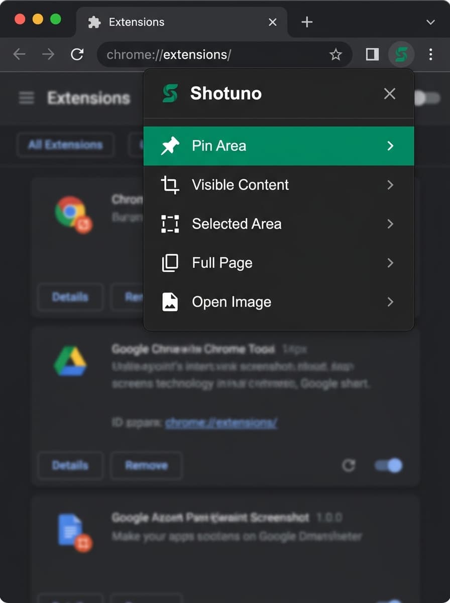
Task: Open Details of Google Drive extension
Action: (x=70, y=465)
